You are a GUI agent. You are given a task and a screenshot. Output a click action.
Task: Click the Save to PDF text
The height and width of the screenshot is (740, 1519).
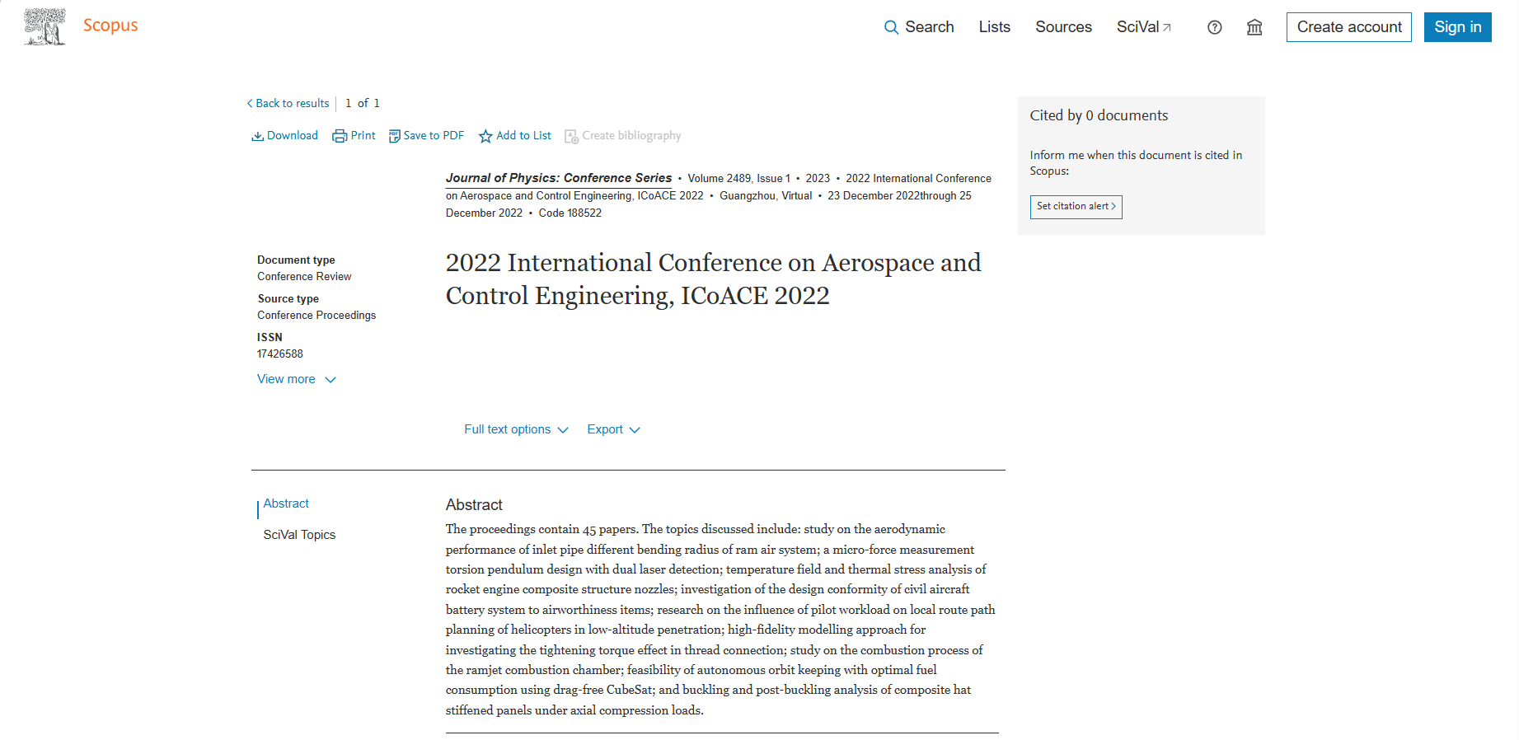pos(434,135)
